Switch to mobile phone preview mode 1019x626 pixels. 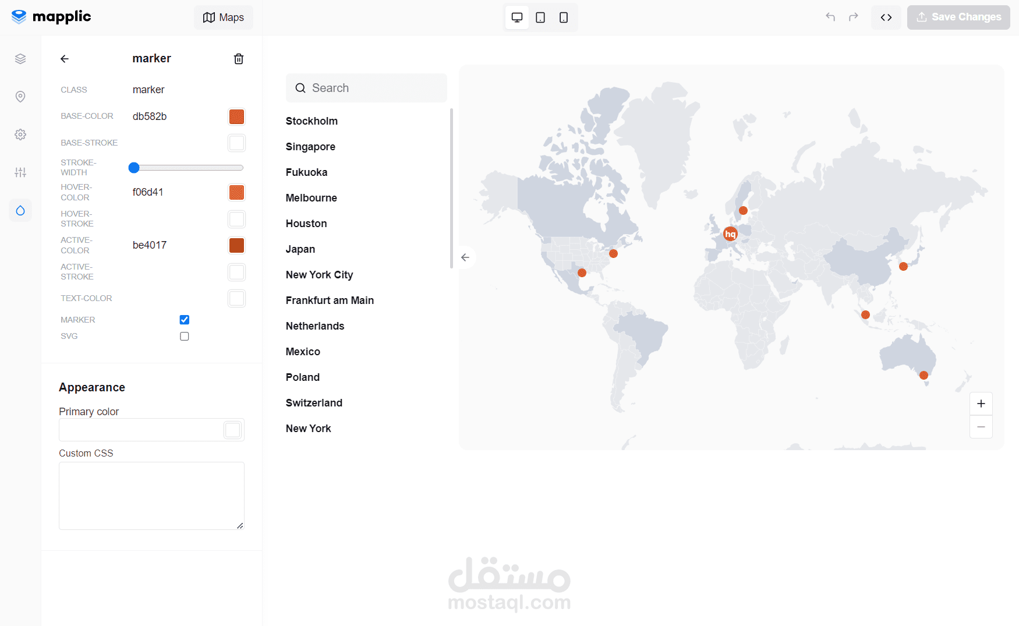point(564,17)
